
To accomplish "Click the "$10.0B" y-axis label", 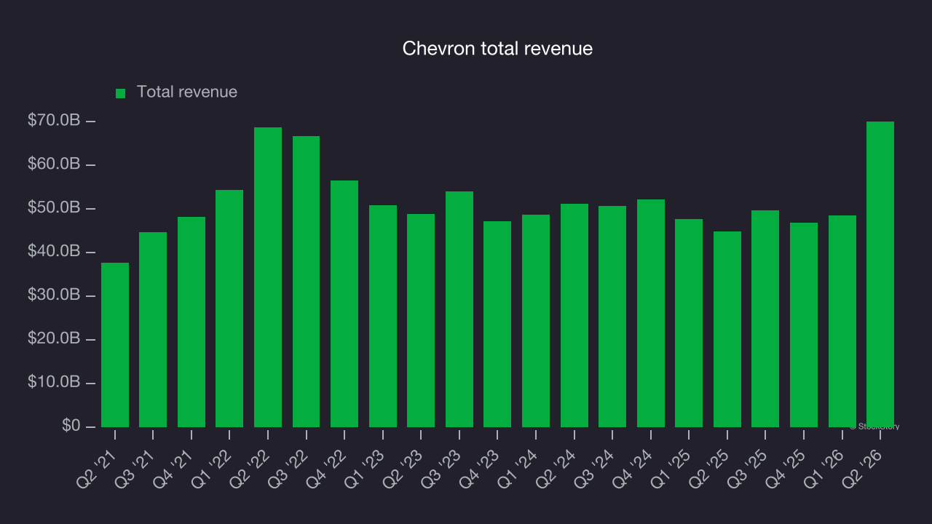I will (54, 383).
